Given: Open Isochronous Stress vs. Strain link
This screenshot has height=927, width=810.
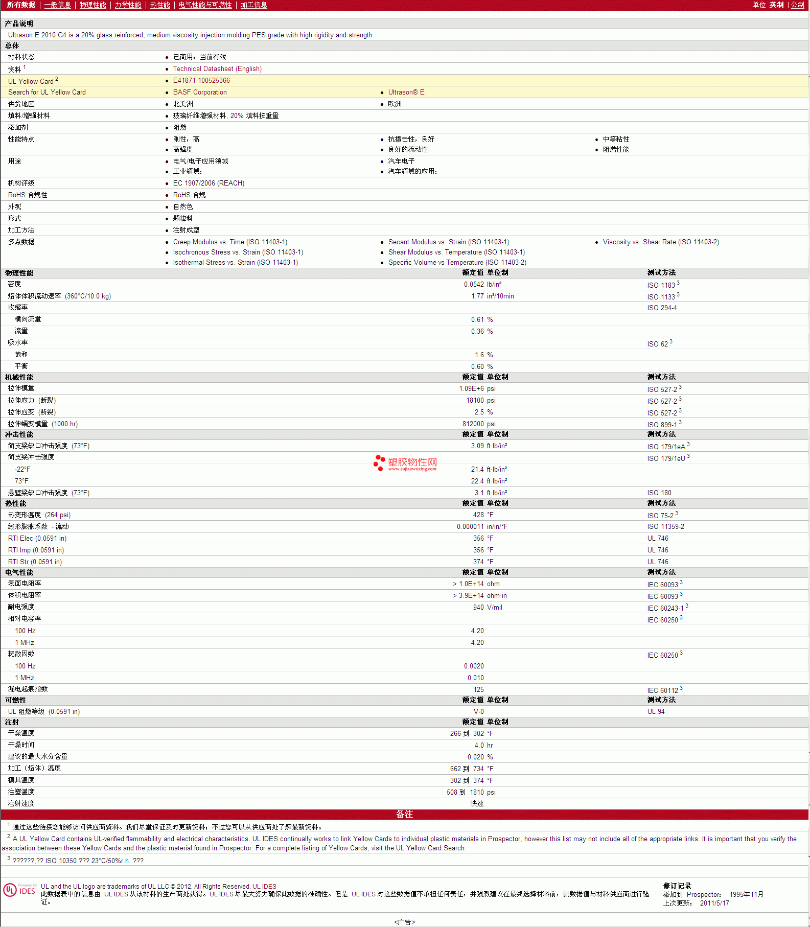Looking at the screenshot, I should click(x=238, y=252).
